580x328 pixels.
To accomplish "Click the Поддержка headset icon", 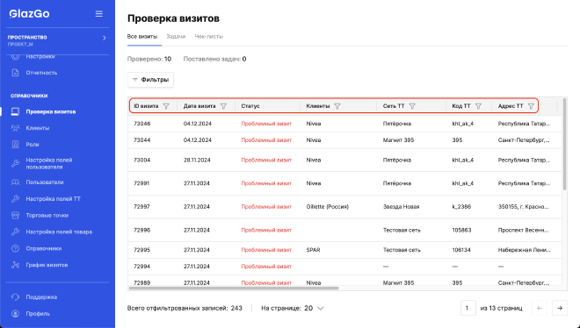I will 15,297.
